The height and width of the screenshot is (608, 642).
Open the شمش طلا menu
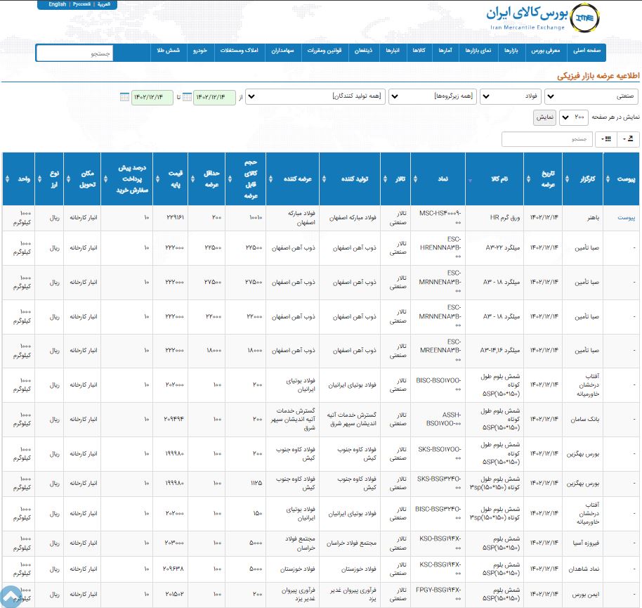point(169,51)
